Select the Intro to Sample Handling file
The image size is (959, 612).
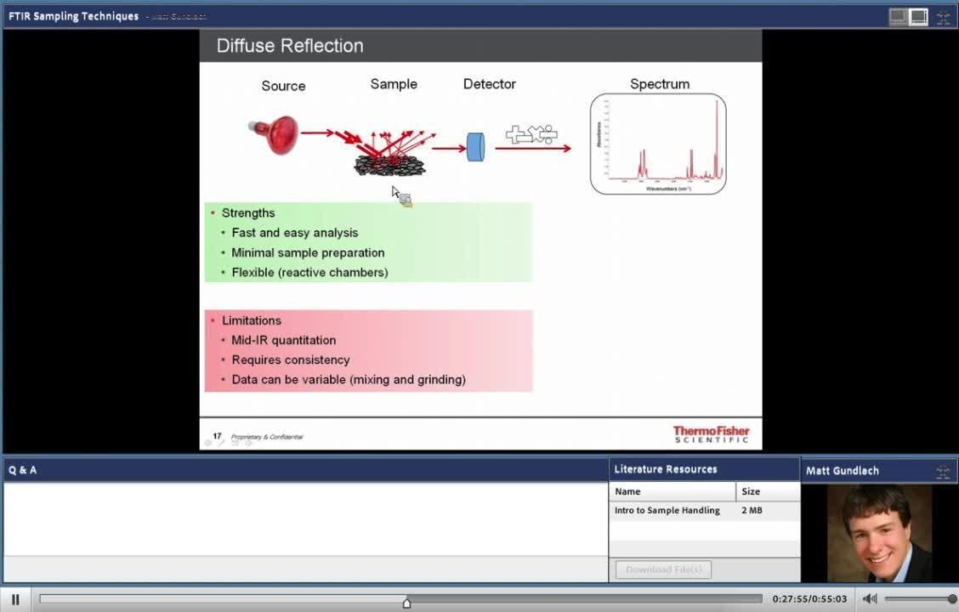[x=667, y=511]
